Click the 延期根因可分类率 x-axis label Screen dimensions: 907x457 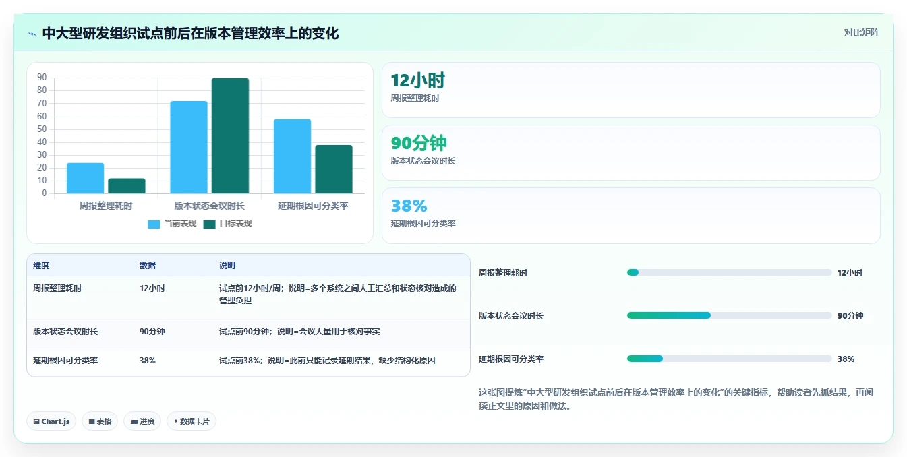[x=313, y=206]
